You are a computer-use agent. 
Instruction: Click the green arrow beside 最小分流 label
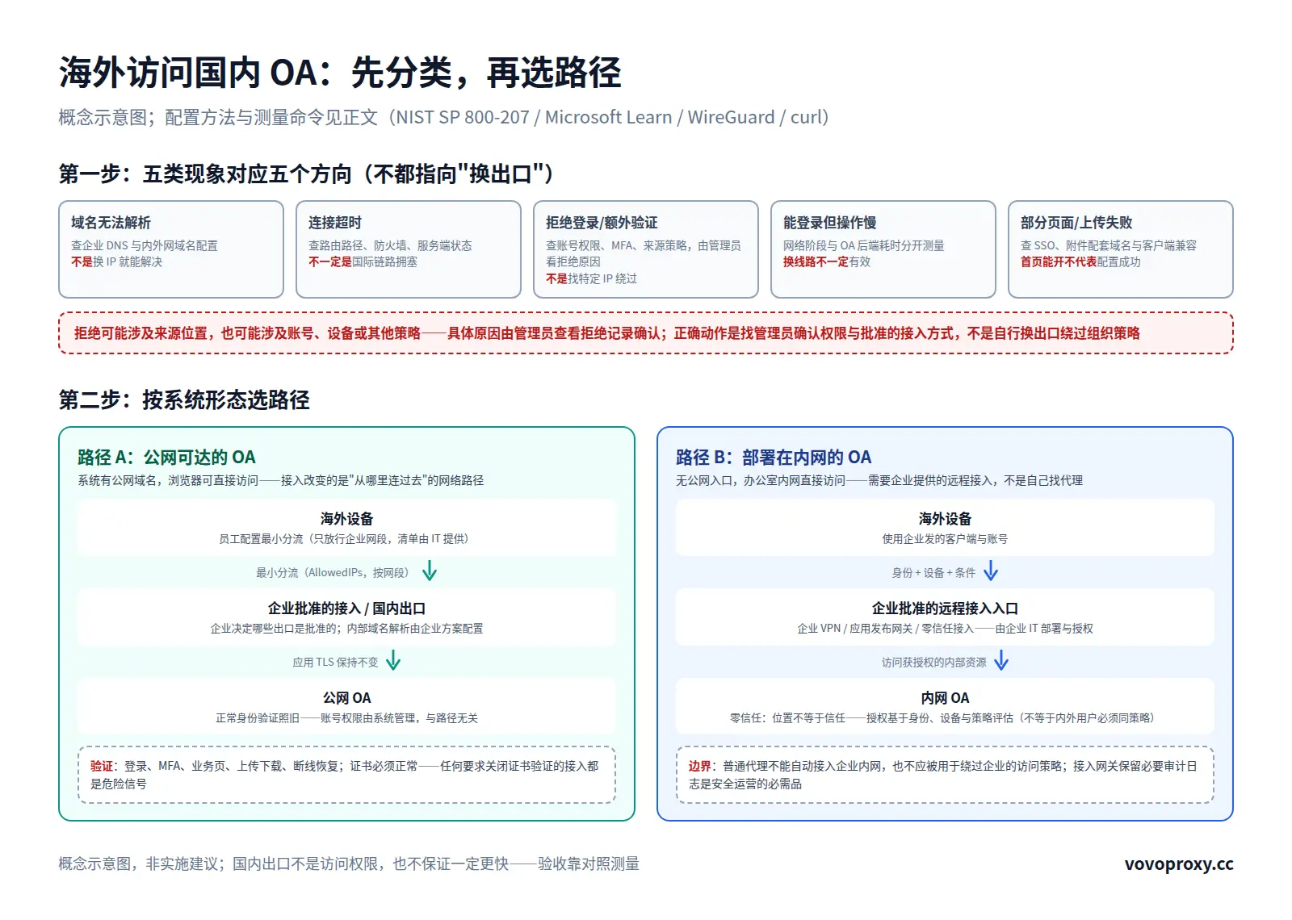(x=430, y=571)
